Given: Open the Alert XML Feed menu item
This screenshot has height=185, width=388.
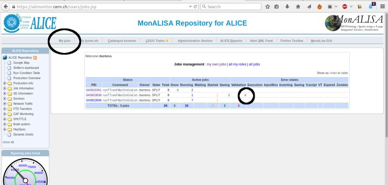Looking at the screenshot, I should pyautogui.click(x=261, y=41).
